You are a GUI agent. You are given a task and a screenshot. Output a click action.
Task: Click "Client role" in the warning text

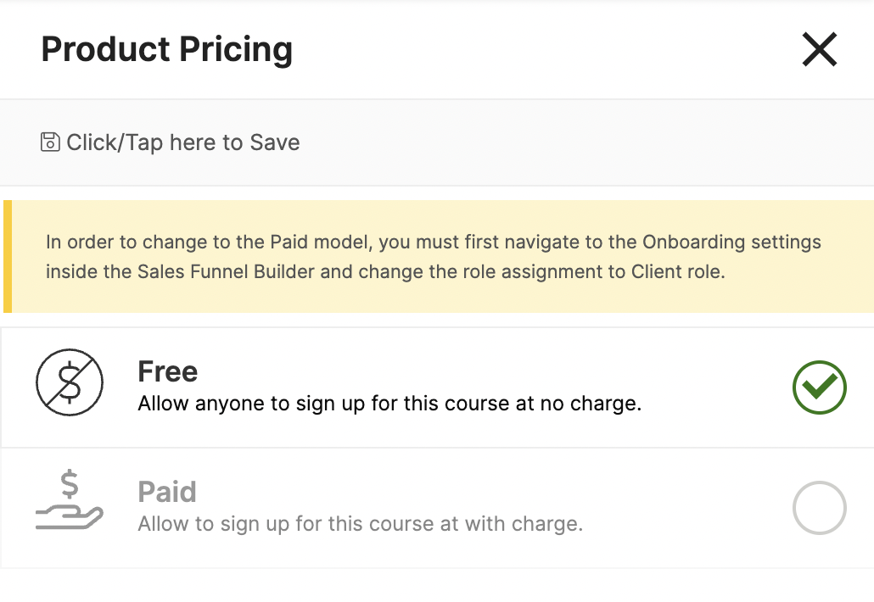point(676,272)
